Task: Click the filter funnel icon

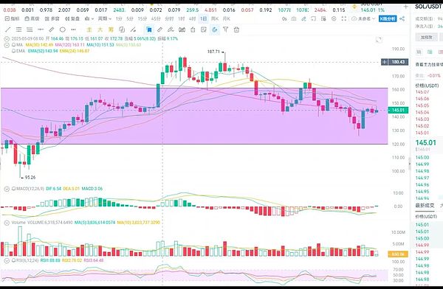Action: [x=225, y=29]
